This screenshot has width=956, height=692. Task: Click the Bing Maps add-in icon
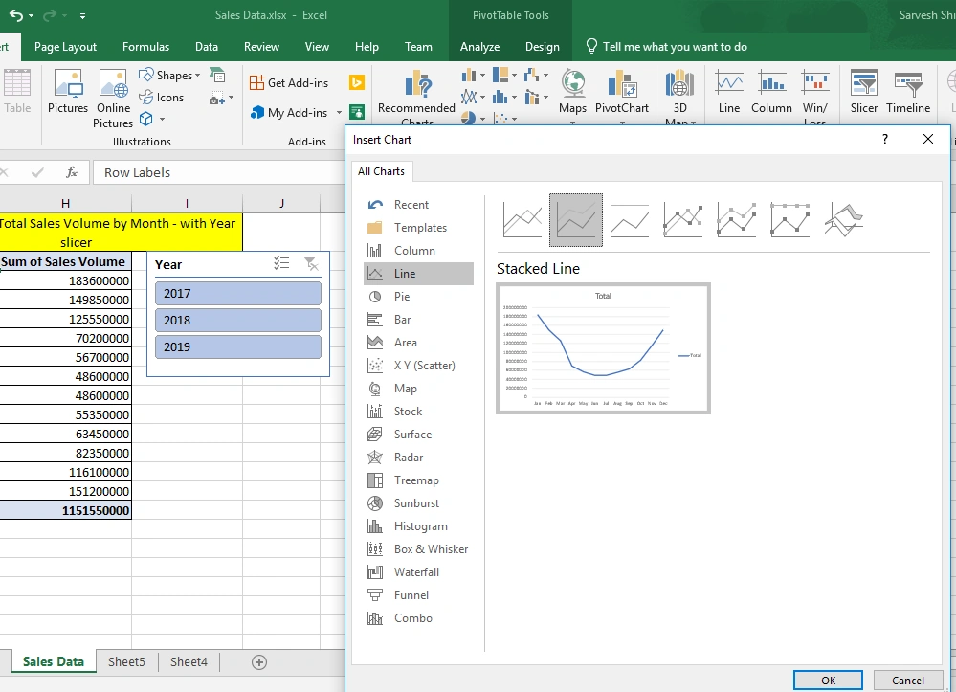coord(357,82)
